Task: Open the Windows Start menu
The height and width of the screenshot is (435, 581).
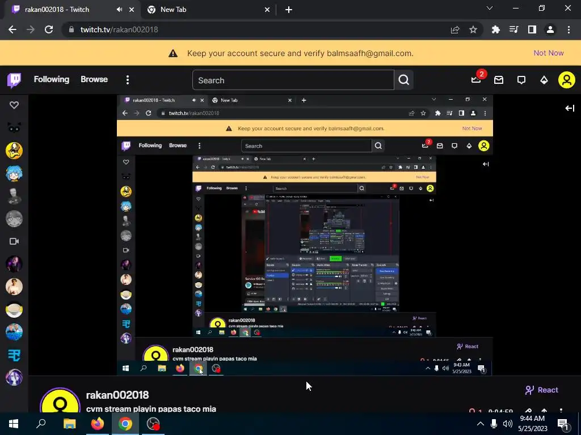Action: 14,424
